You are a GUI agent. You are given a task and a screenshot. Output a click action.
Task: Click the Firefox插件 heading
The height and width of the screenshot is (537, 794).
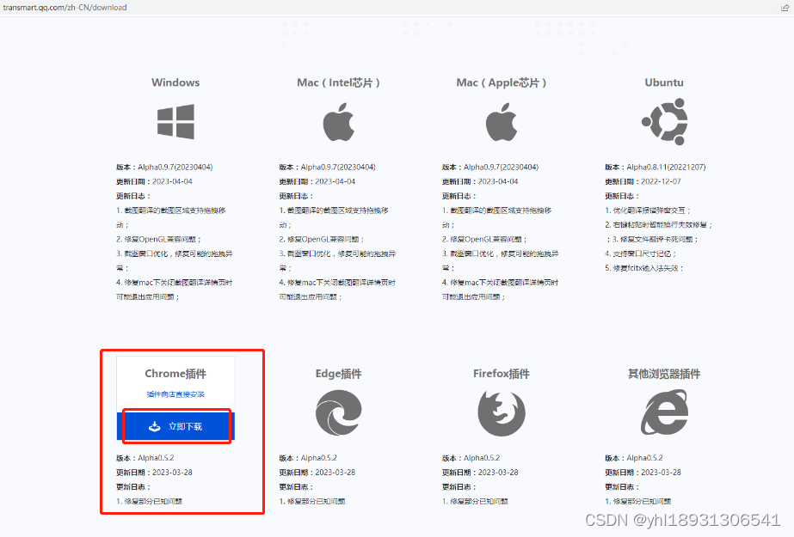coord(502,374)
